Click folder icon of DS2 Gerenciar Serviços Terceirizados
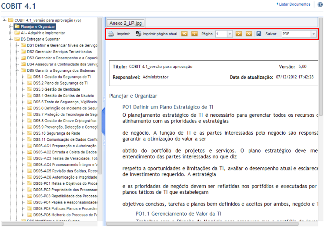This screenshot has width=324, height=227. coord(23,51)
